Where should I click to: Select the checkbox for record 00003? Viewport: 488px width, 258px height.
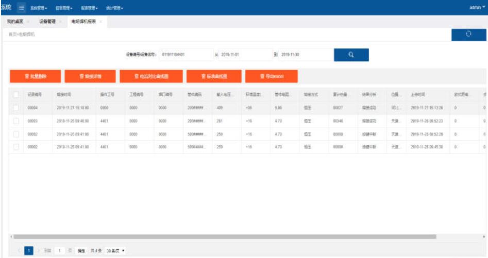pyautogui.click(x=16, y=121)
